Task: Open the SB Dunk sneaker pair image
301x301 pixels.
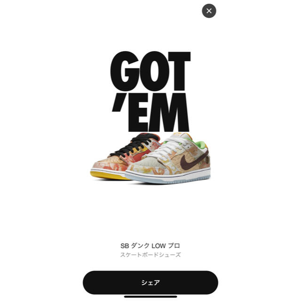Action: 150,158
